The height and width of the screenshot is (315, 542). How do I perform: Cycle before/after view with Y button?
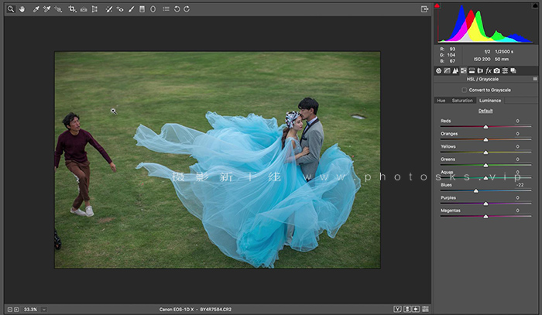point(397,309)
